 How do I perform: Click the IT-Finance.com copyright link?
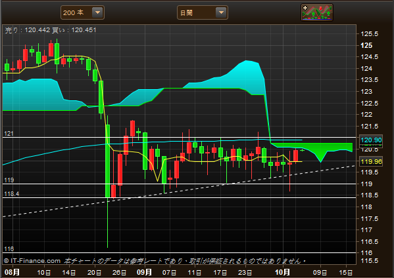[32, 261]
